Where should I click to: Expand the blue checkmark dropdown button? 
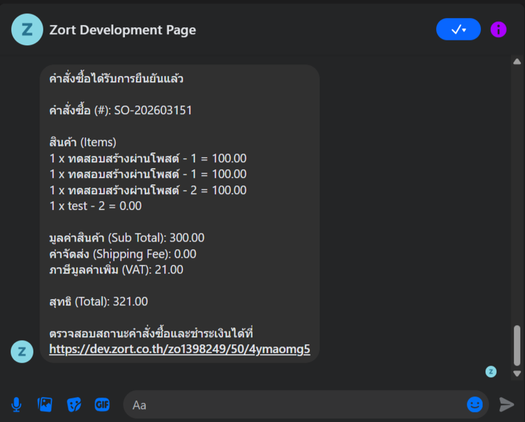tap(458, 29)
